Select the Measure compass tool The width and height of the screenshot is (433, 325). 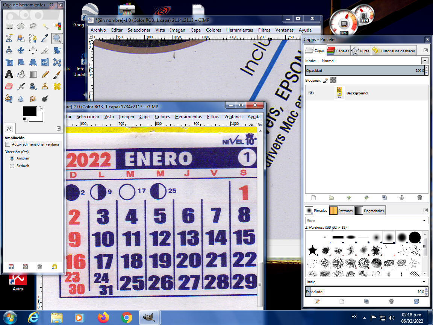(9, 50)
